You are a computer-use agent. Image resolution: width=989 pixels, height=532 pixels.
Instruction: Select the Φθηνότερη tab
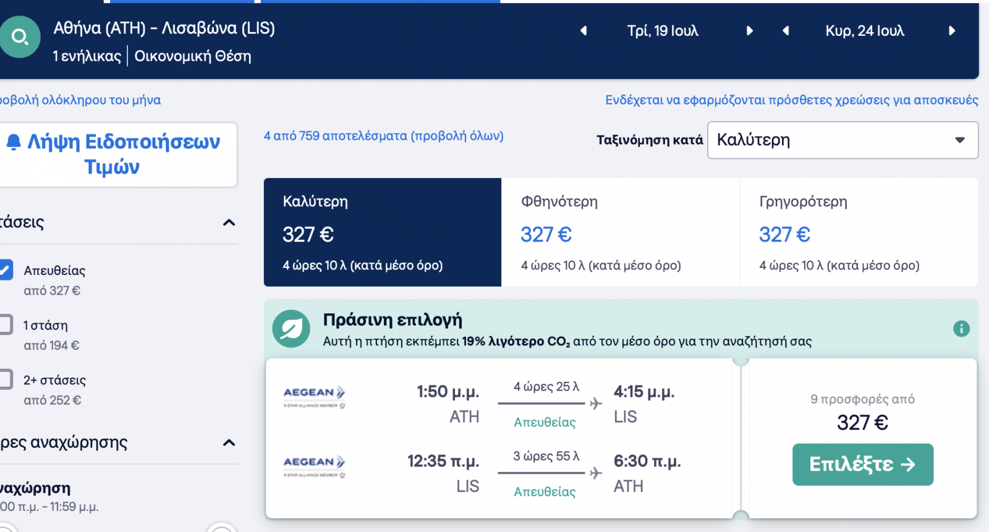pos(620,232)
